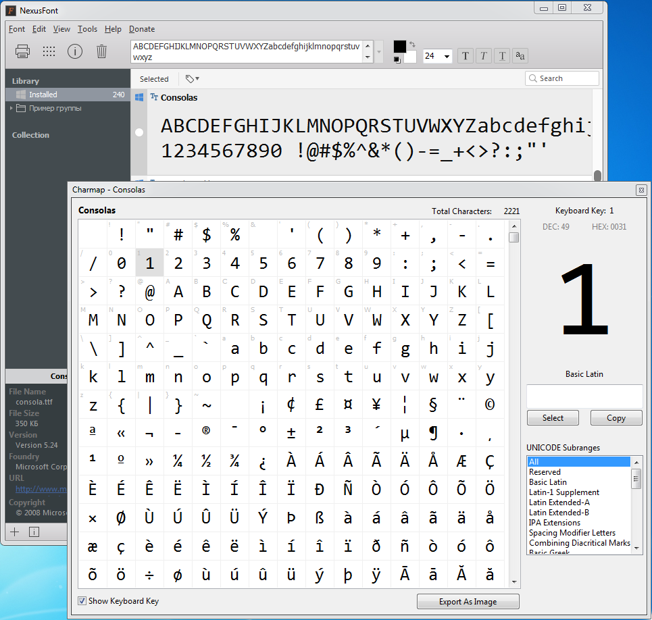Select the Æ ligature cell

(462, 461)
